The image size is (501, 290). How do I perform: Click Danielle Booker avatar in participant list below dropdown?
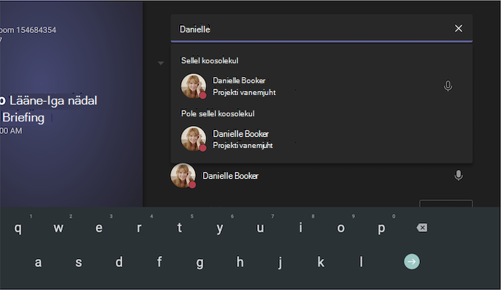pyautogui.click(x=183, y=175)
